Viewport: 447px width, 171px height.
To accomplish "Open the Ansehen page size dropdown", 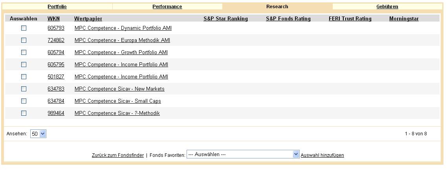I will [x=38, y=134].
